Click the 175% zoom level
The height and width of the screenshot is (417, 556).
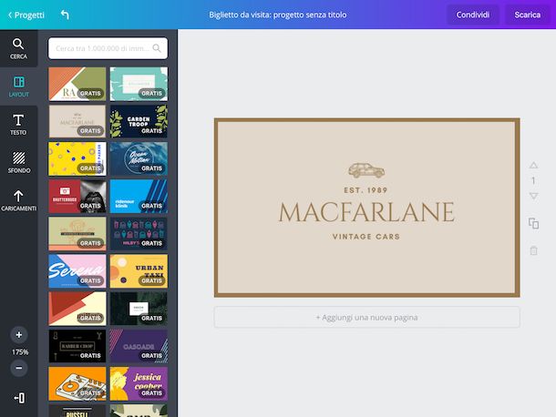tap(20, 351)
